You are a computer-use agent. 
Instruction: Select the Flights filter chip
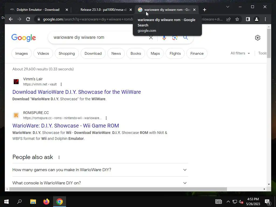[x=175, y=53]
